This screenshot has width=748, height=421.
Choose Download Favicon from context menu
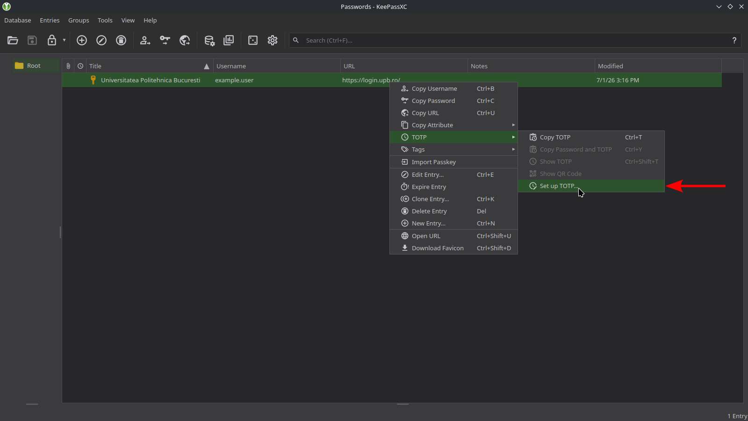pos(453,248)
